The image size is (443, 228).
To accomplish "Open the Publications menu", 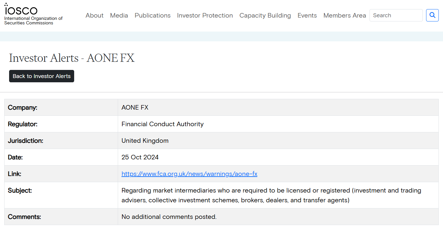I will coord(153,15).
